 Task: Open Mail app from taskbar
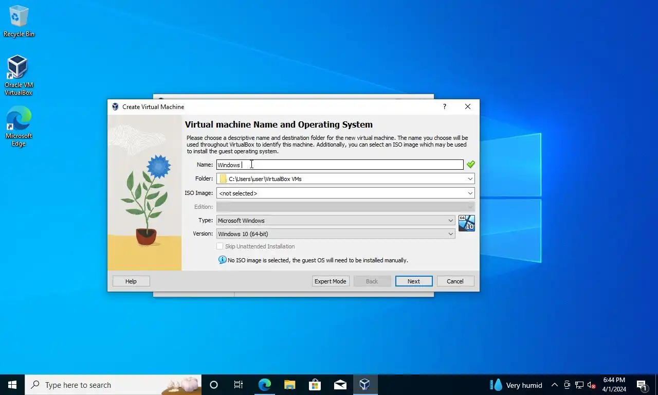[x=340, y=385]
